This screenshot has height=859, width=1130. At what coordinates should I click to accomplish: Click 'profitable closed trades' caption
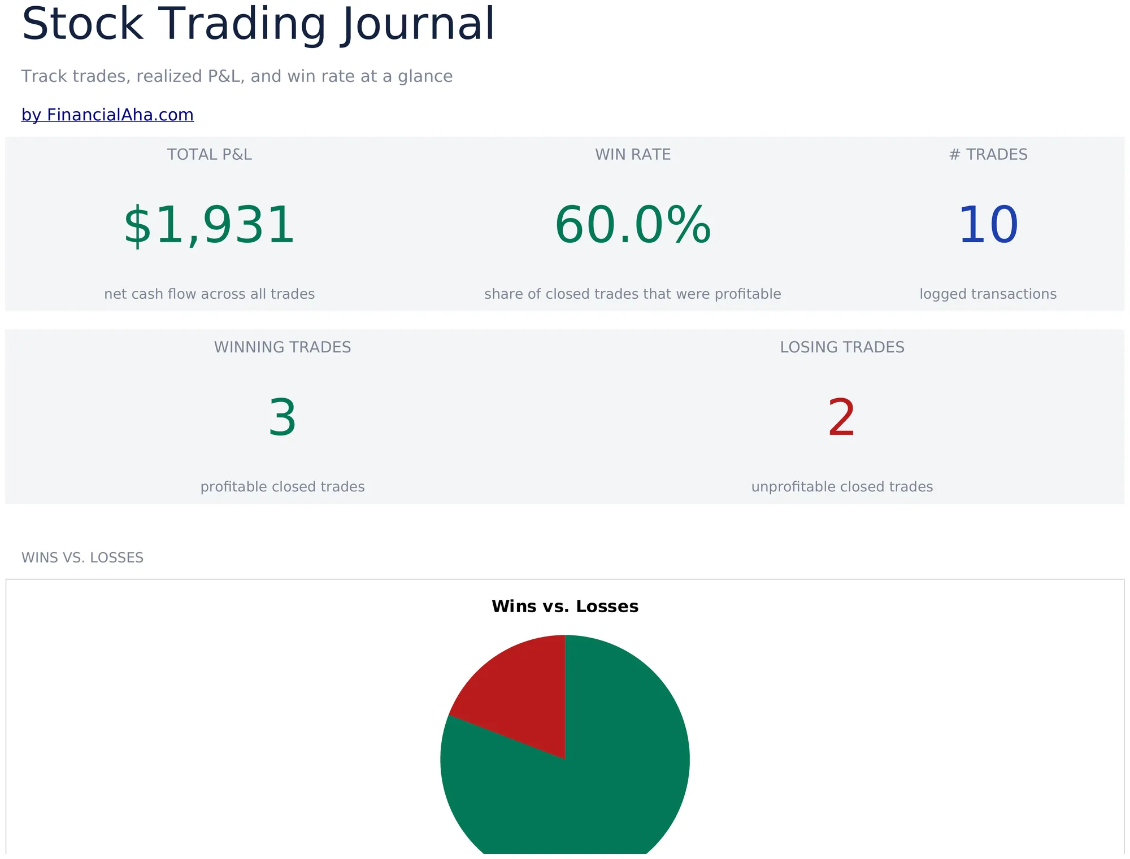coord(282,487)
